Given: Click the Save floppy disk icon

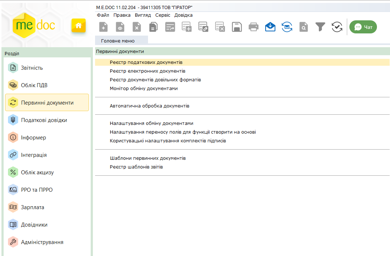Looking at the screenshot, I should click(237, 27).
